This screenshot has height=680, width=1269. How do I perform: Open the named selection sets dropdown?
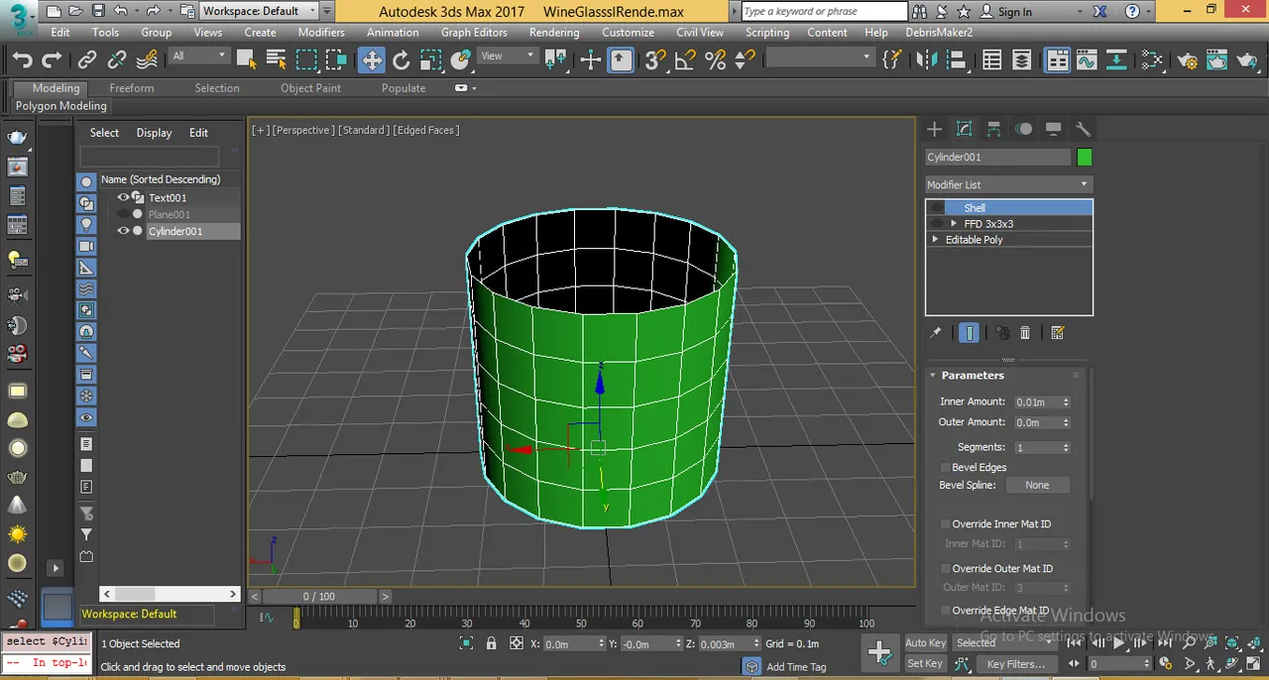pos(820,57)
